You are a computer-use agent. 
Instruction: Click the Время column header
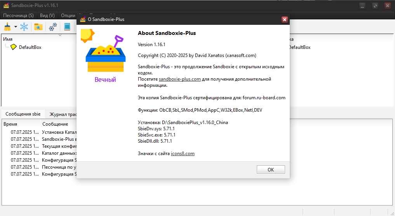coord(10,124)
